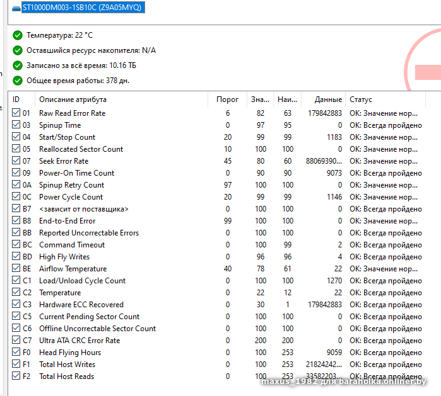Select the Hardware ECC Recovered attribute name
Screen dimensions: 441x396
pos(81,305)
